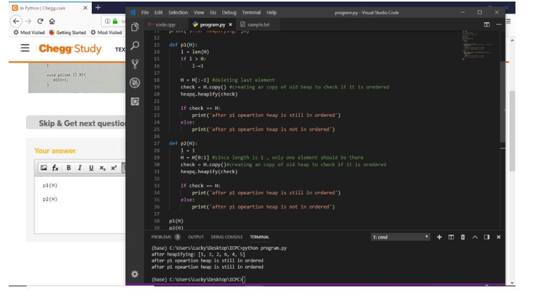Switch to the DEBUG CONSOLE panel tab
Screen dimensions: 554x300
(x=227, y=237)
